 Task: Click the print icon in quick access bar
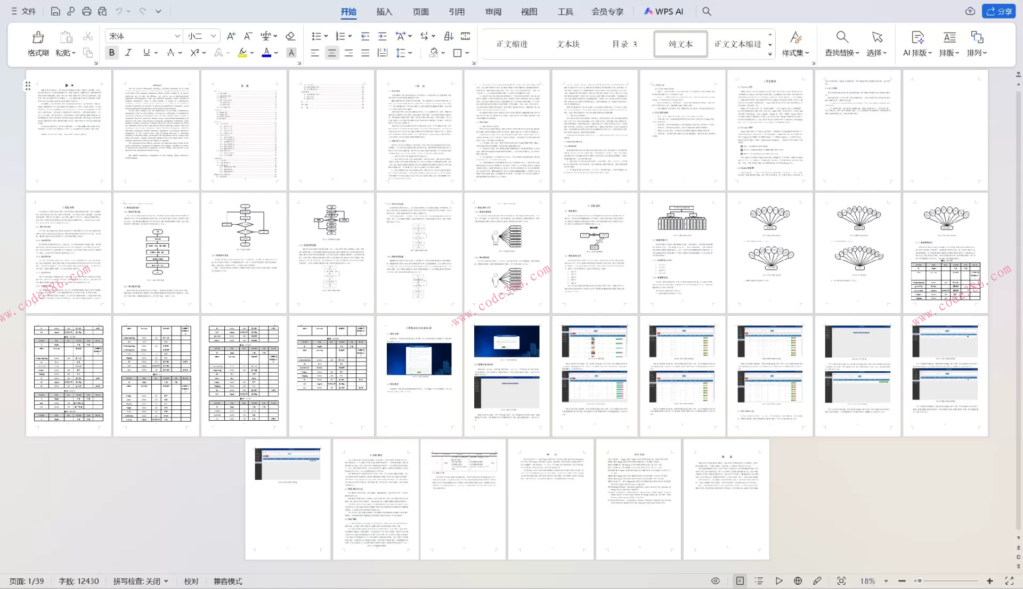pos(86,11)
